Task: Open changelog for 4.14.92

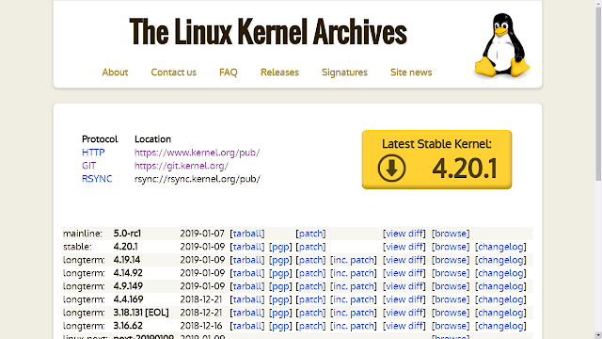Action: [500, 273]
